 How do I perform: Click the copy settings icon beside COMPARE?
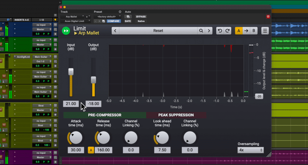(x=103, y=21)
